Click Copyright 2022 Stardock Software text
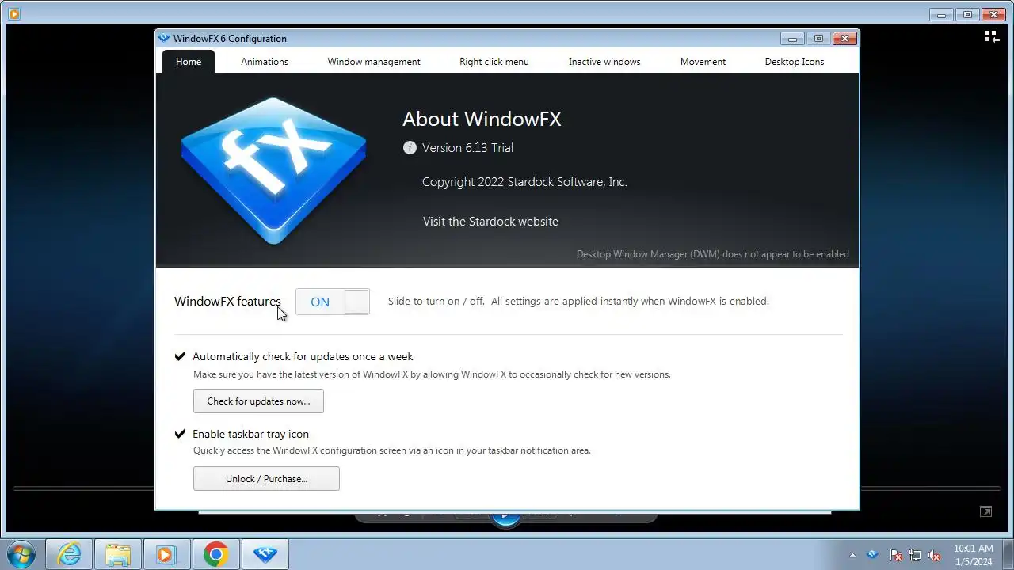 coord(524,182)
